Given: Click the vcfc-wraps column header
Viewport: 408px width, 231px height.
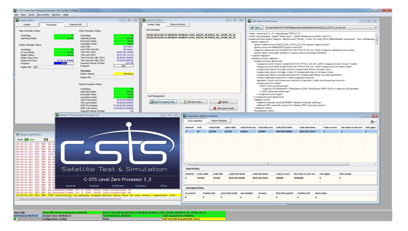Looking at the screenshot, I should pyautogui.click(x=345, y=174).
